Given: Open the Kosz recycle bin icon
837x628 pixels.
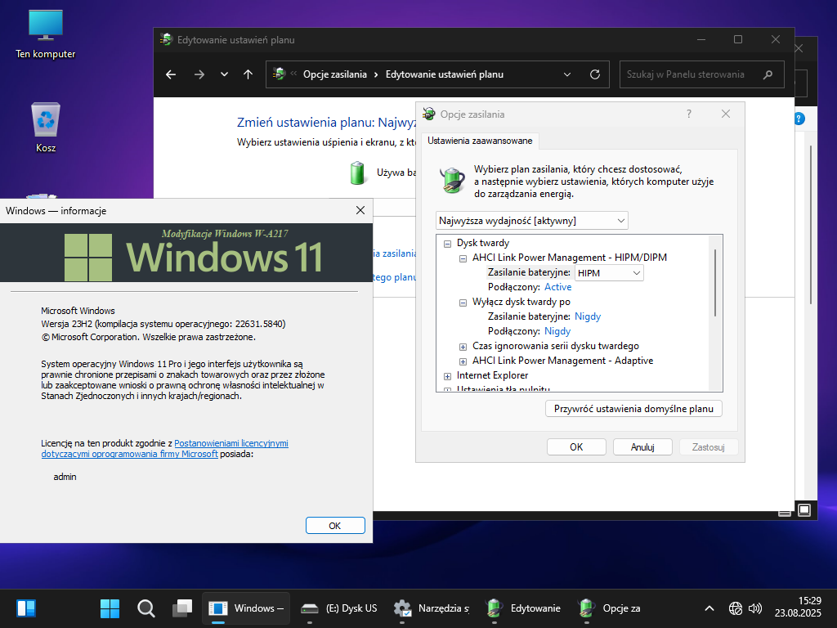Looking at the screenshot, I should coord(45,121).
